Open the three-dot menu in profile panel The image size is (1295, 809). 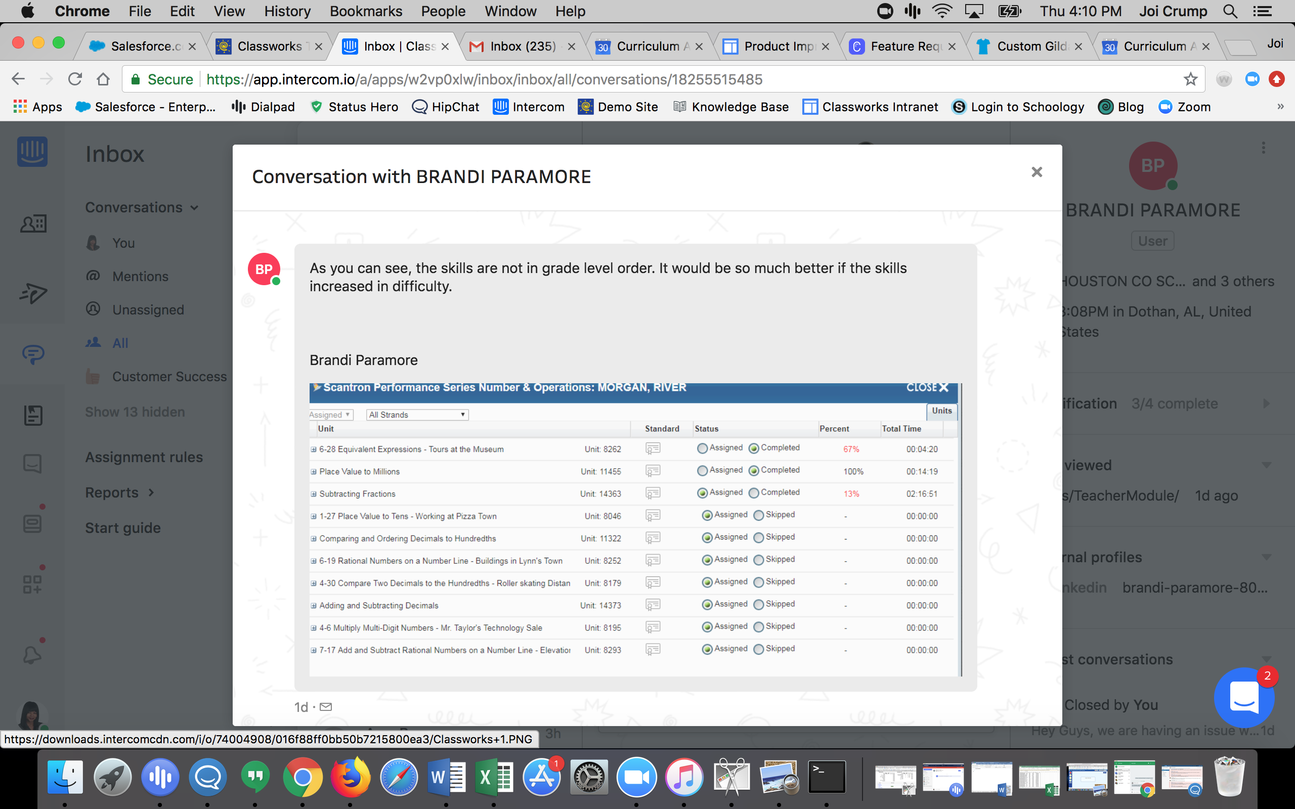(x=1264, y=148)
